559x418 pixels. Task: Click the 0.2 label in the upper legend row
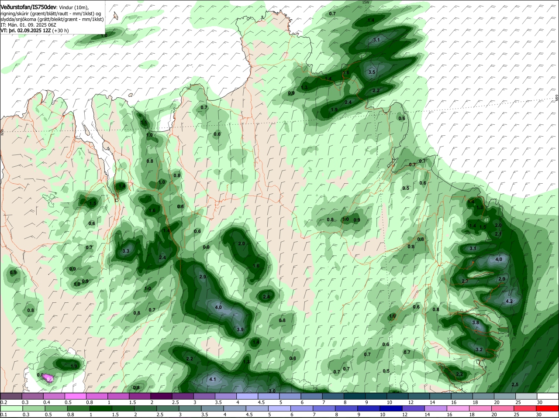(3, 402)
